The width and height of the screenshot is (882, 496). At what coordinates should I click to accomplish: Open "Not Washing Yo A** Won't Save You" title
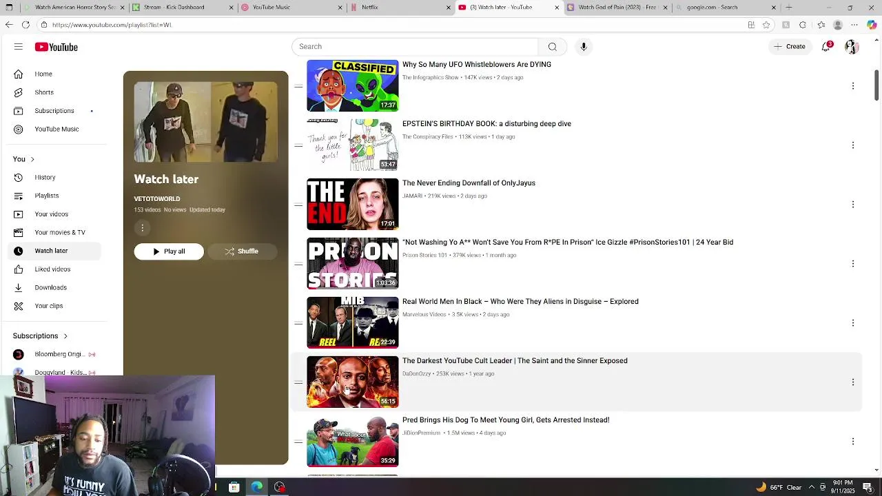click(x=568, y=242)
